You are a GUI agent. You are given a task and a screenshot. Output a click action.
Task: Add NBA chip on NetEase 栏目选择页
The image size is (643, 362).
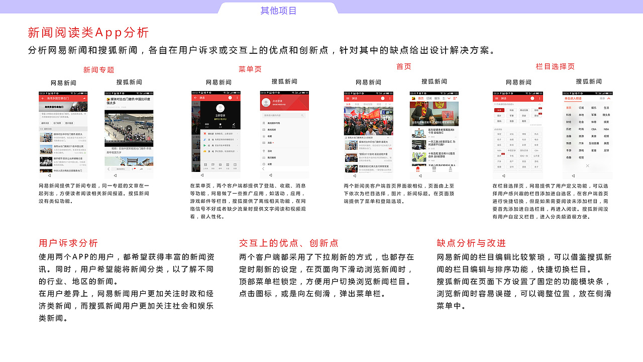coord(499,150)
